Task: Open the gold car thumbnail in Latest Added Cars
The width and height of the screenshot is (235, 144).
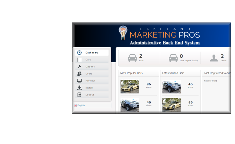Action: [171, 104]
